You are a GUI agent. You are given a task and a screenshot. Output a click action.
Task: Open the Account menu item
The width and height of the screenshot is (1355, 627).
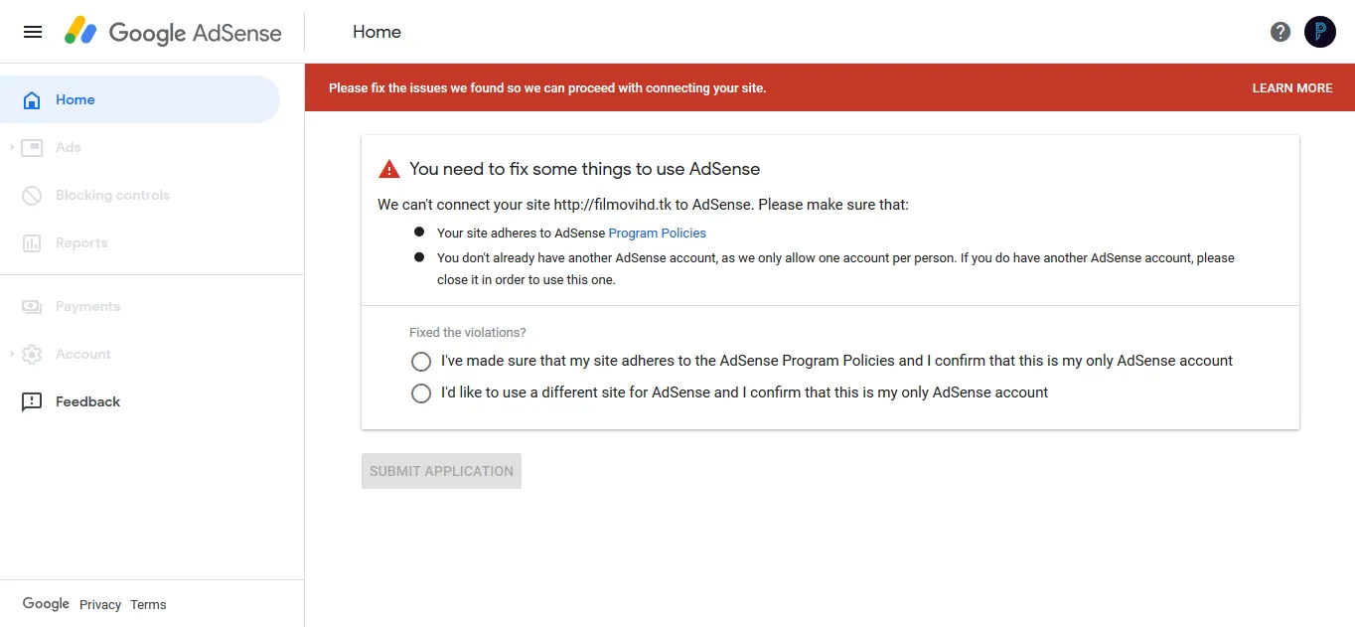(82, 355)
